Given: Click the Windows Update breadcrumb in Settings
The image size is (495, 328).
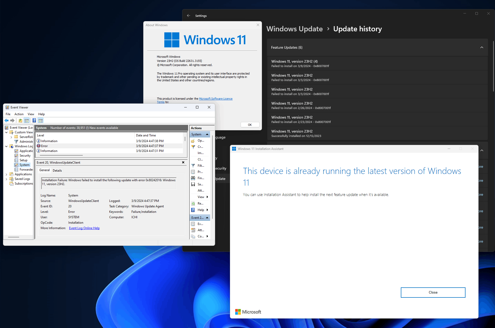Looking at the screenshot, I should pyautogui.click(x=294, y=29).
